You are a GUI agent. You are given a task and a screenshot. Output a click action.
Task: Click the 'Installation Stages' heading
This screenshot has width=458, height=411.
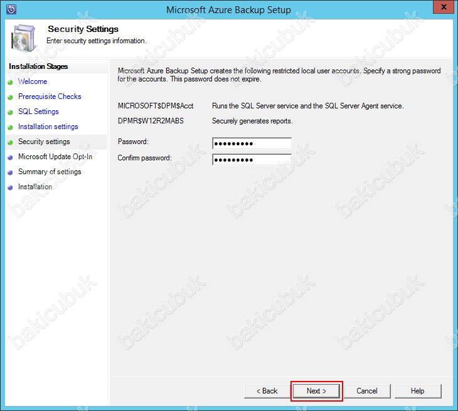click(38, 66)
